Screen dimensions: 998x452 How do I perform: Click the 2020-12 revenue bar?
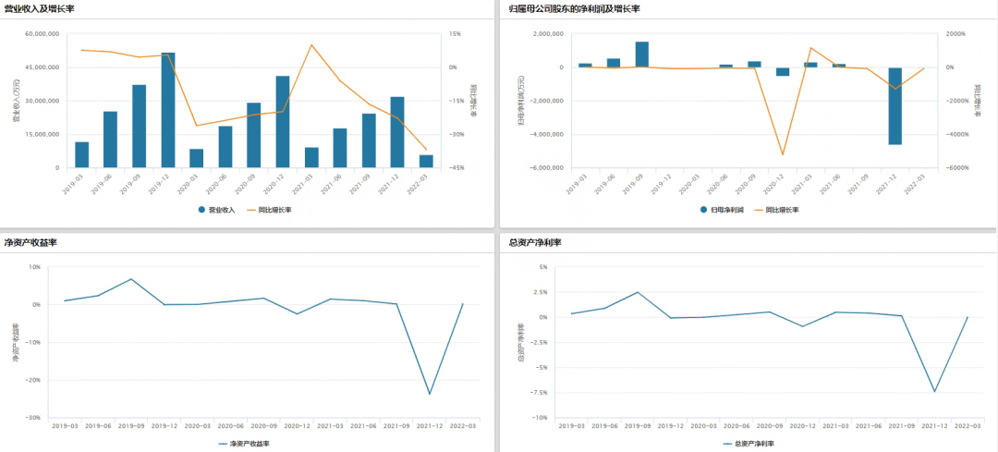click(283, 122)
